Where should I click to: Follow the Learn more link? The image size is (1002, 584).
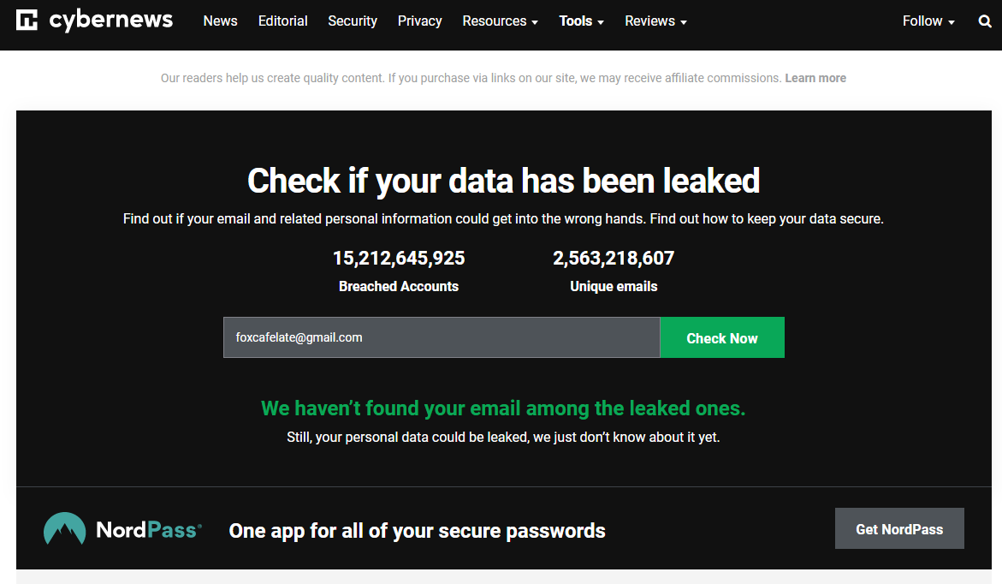point(815,78)
